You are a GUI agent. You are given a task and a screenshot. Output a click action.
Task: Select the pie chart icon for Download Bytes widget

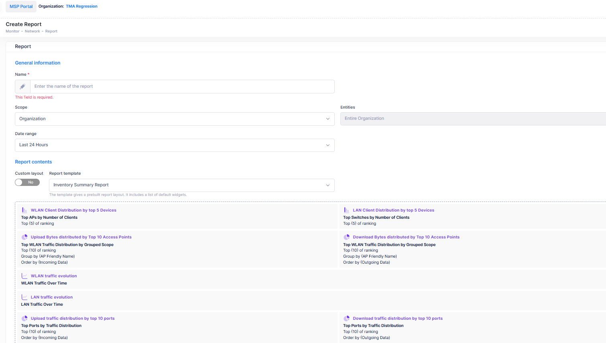tap(346, 237)
